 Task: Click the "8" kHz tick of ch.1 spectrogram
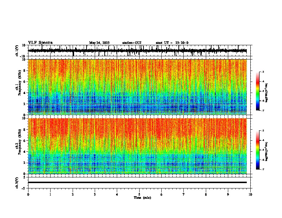25,71
